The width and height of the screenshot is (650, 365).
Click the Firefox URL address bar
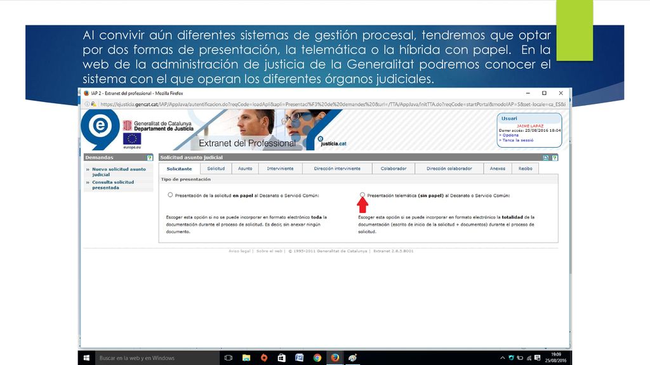[333, 105]
